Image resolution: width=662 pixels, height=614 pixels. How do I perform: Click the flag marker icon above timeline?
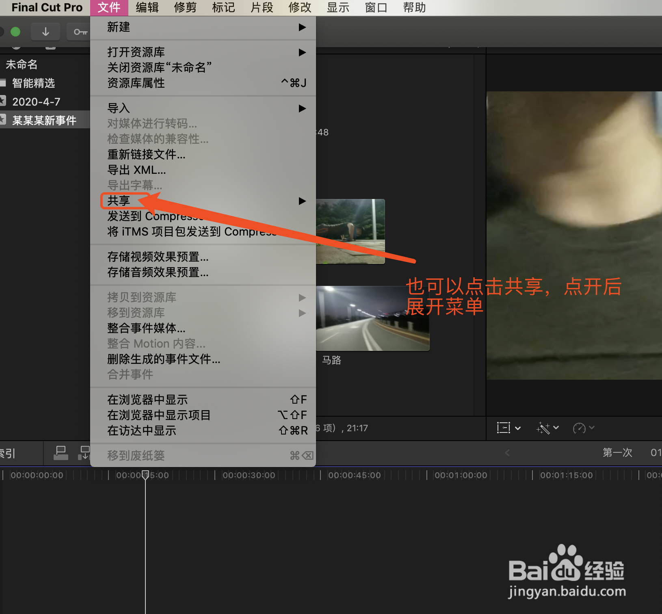click(x=61, y=452)
